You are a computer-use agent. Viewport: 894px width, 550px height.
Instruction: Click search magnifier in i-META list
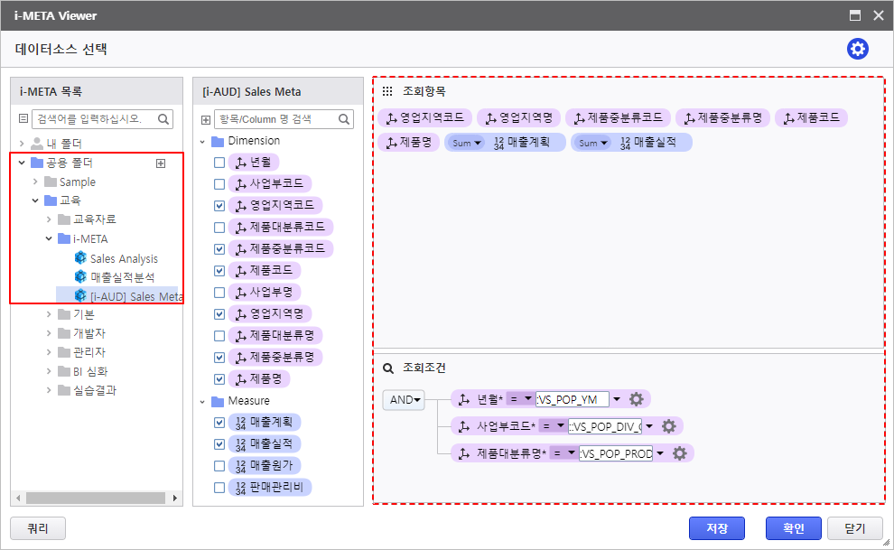[163, 118]
